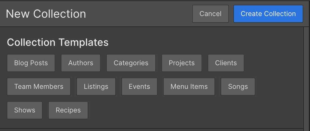Choose the Authors collection template
The image size is (310, 131).
point(81,63)
